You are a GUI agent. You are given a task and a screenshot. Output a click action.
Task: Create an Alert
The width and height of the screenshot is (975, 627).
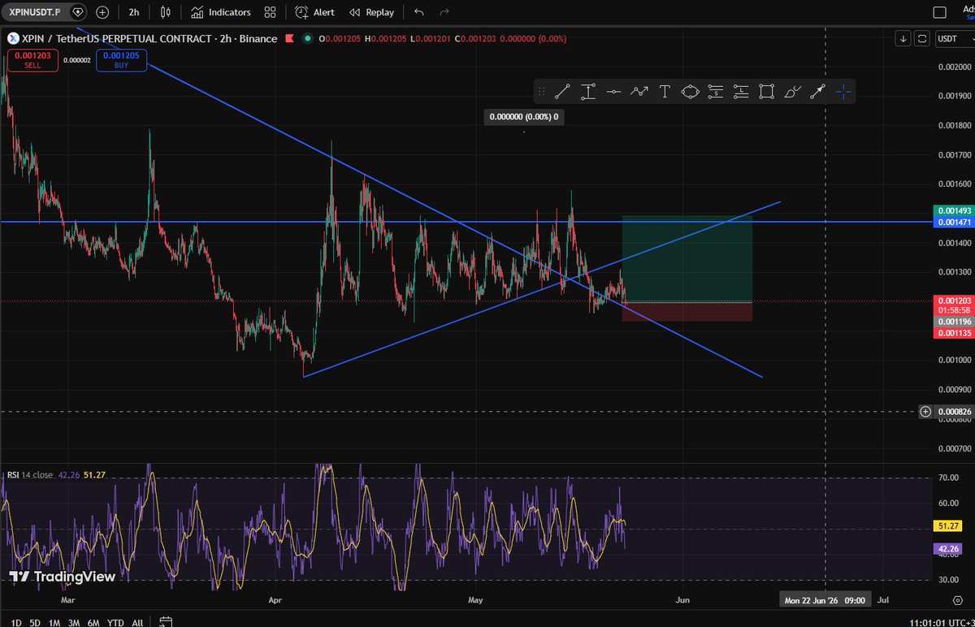315,12
